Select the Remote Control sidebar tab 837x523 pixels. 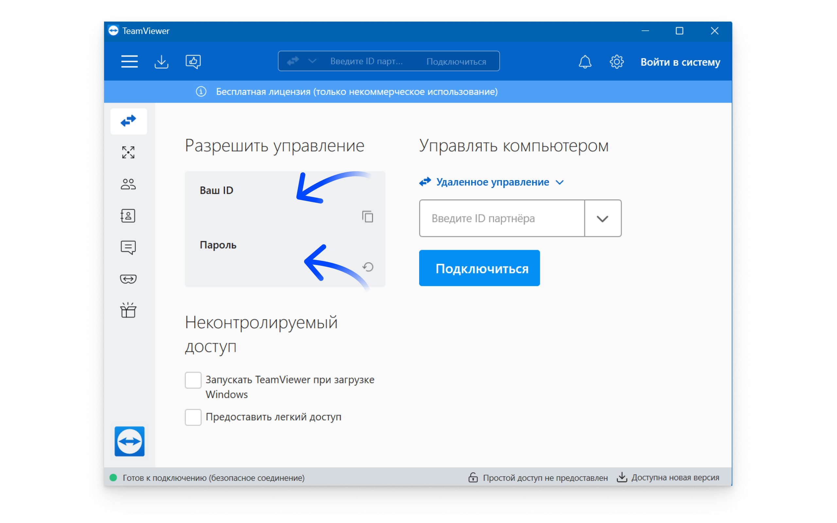(128, 121)
